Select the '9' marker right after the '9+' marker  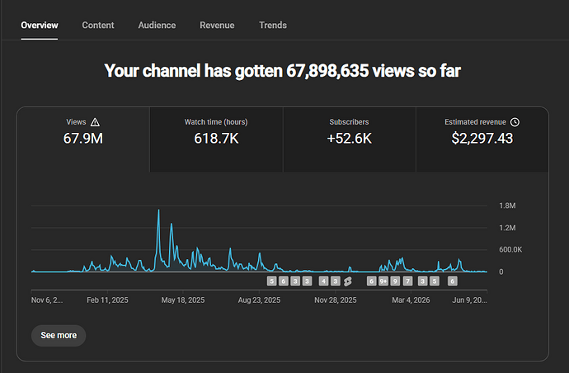pos(395,281)
